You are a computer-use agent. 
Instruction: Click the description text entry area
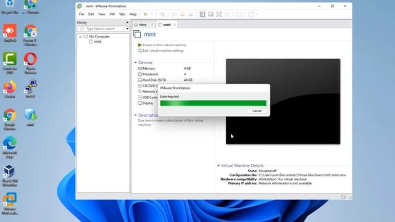(170, 123)
